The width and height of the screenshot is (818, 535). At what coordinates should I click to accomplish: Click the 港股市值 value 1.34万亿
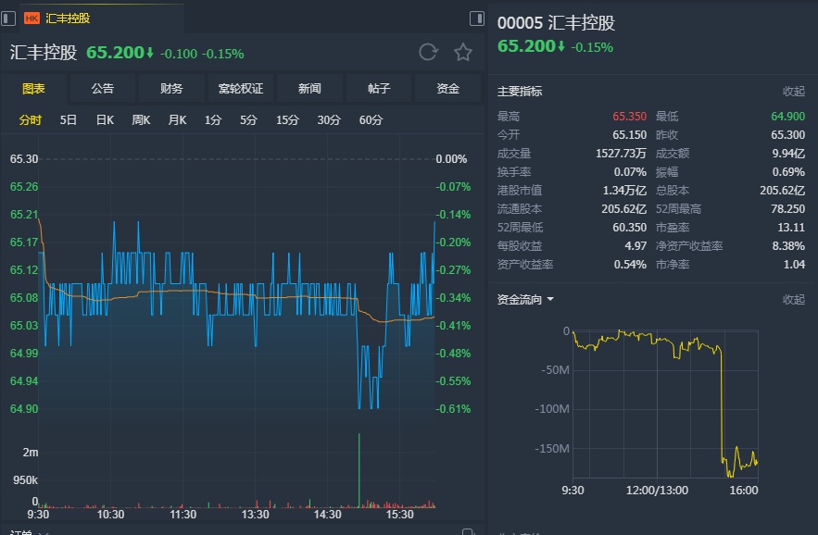pyautogui.click(x=625, y=191)
